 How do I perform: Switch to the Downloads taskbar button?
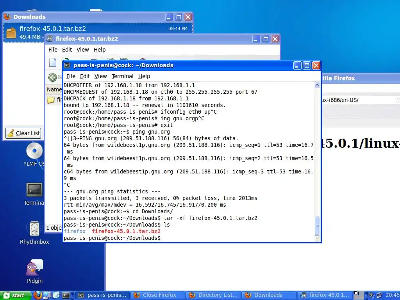pyautogui.click(x=269, y=295)
